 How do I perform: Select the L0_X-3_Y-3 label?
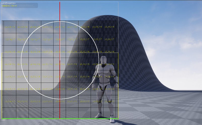click(22, 89)
